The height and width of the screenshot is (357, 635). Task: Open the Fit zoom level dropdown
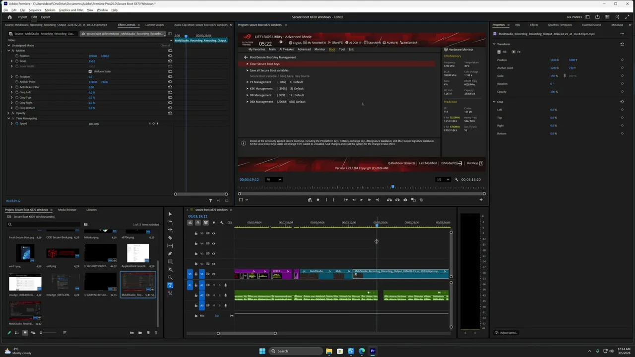pyautogui.click(x=273, y=179)
